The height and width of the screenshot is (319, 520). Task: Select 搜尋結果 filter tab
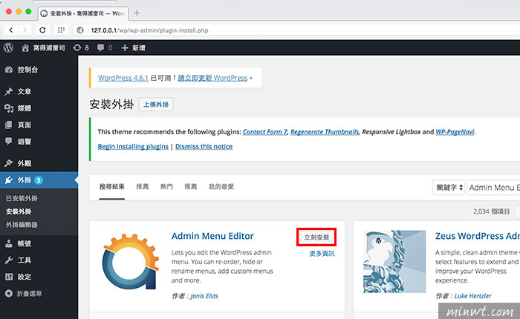point(112,187)
